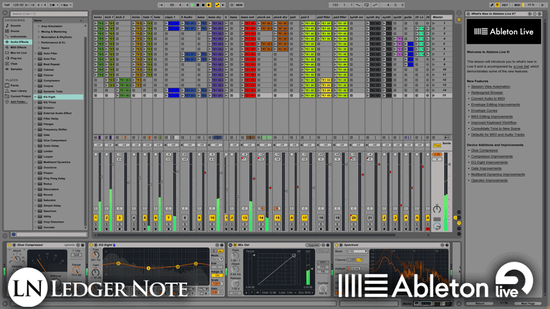
Task: Expand the Beat Repeat device
Action: (35, 64)
